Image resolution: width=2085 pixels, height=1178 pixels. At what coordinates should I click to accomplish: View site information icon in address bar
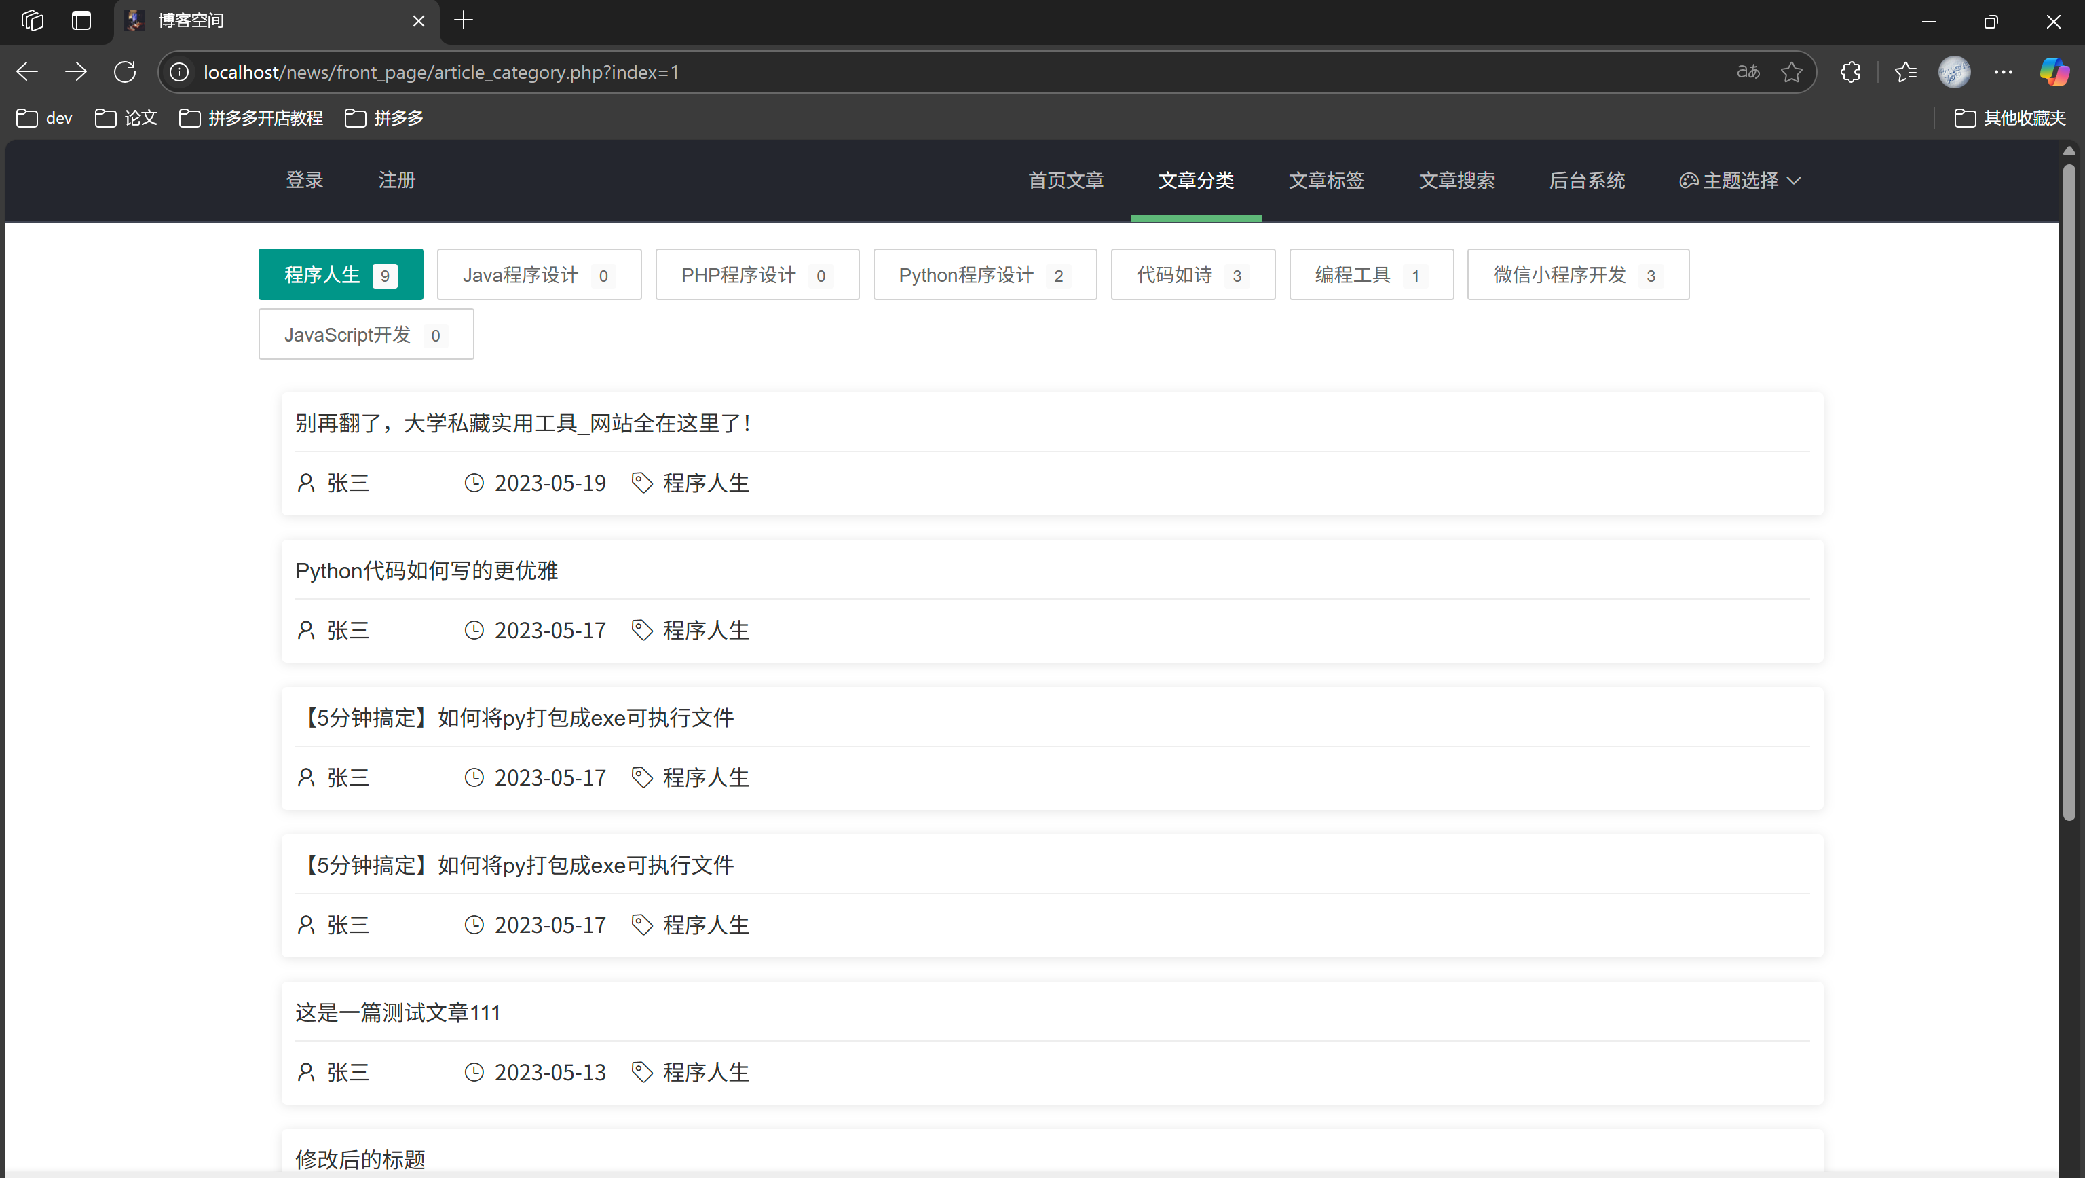pos(180,72)
